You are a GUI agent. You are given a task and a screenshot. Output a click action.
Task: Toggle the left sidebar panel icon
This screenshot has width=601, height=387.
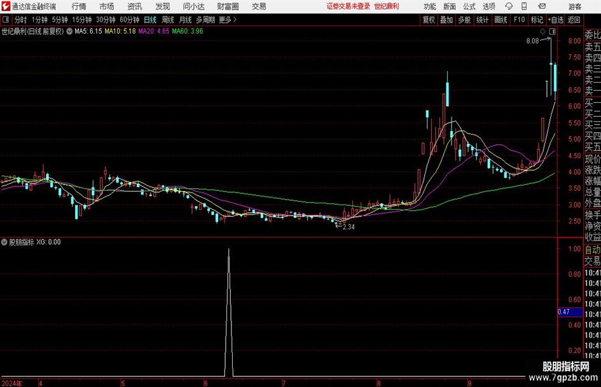[6, 20]
